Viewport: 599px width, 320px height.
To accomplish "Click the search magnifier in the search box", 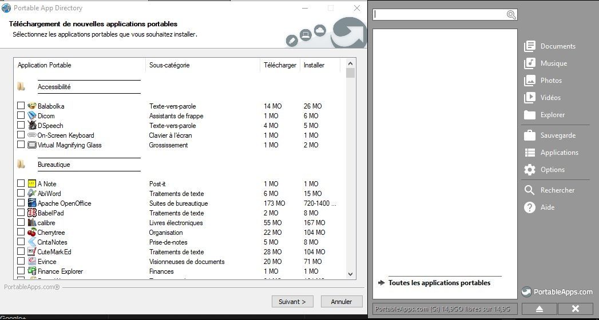I will (x=511, y=14).
